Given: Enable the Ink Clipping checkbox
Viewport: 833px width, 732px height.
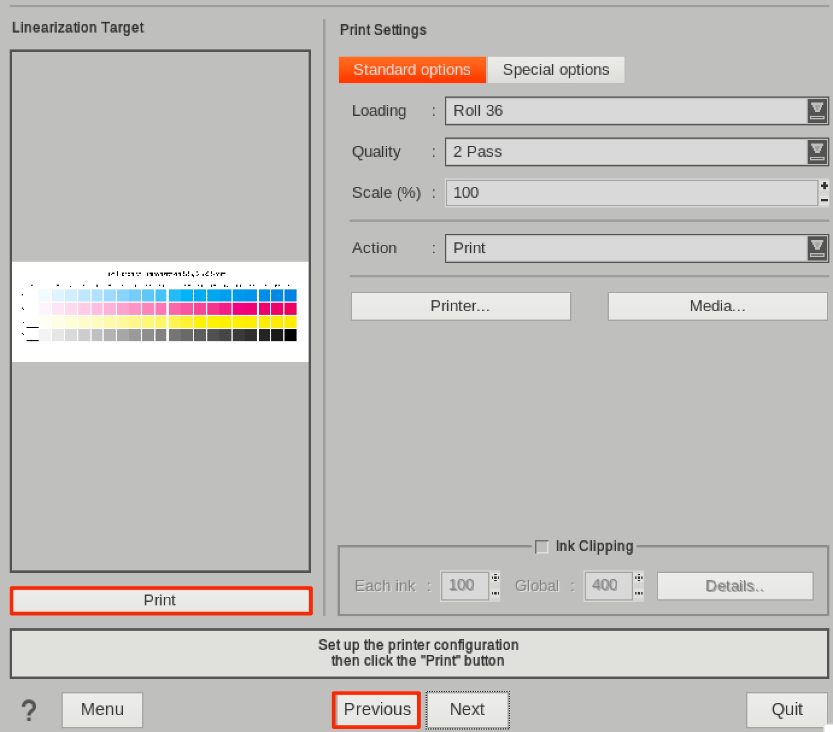Looking at the screenshot, I should tap(542, 547).
